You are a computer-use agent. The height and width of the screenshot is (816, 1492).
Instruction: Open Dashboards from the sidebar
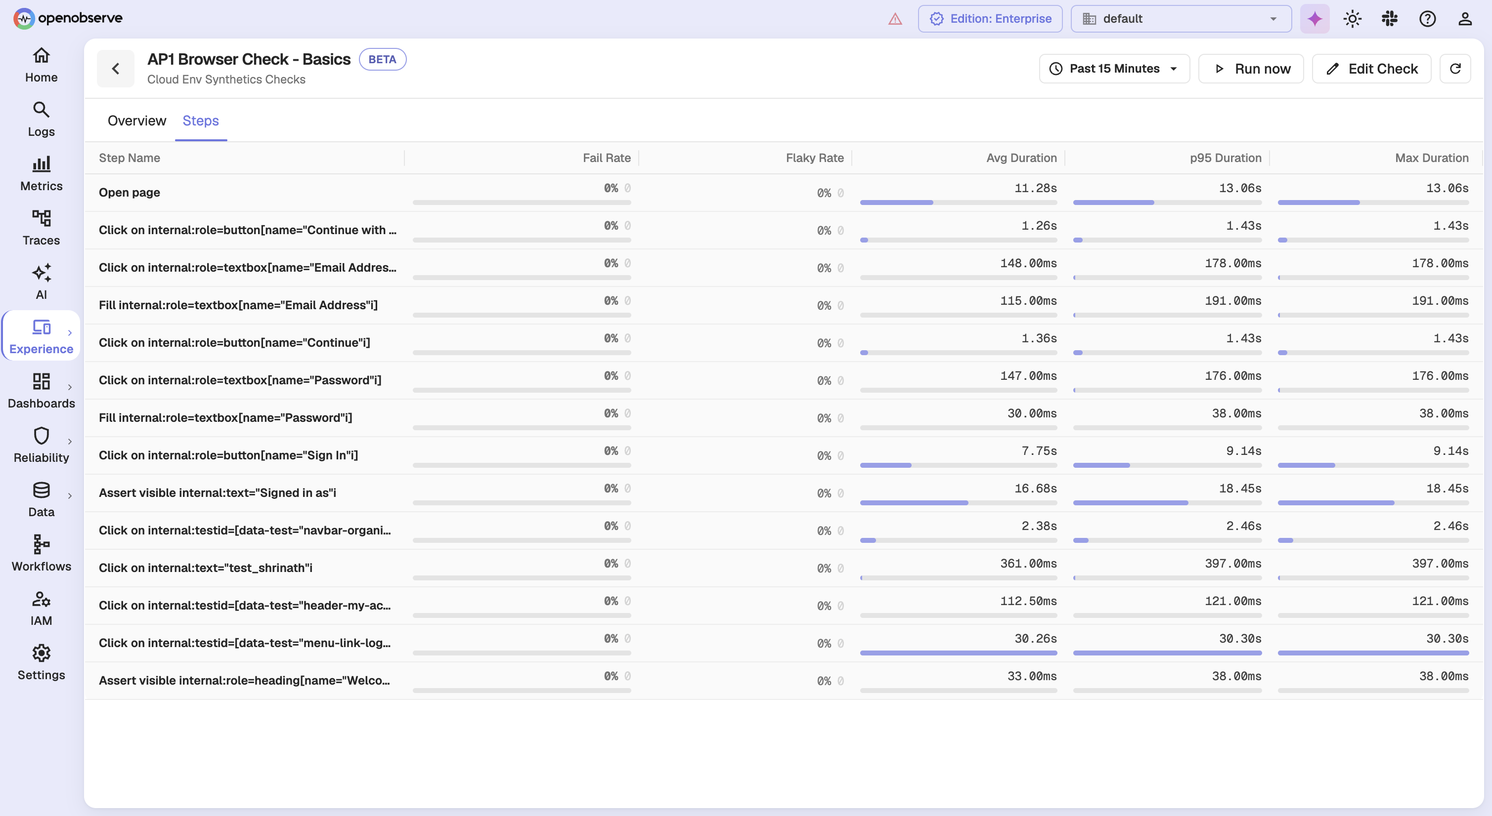click(41, 391)
